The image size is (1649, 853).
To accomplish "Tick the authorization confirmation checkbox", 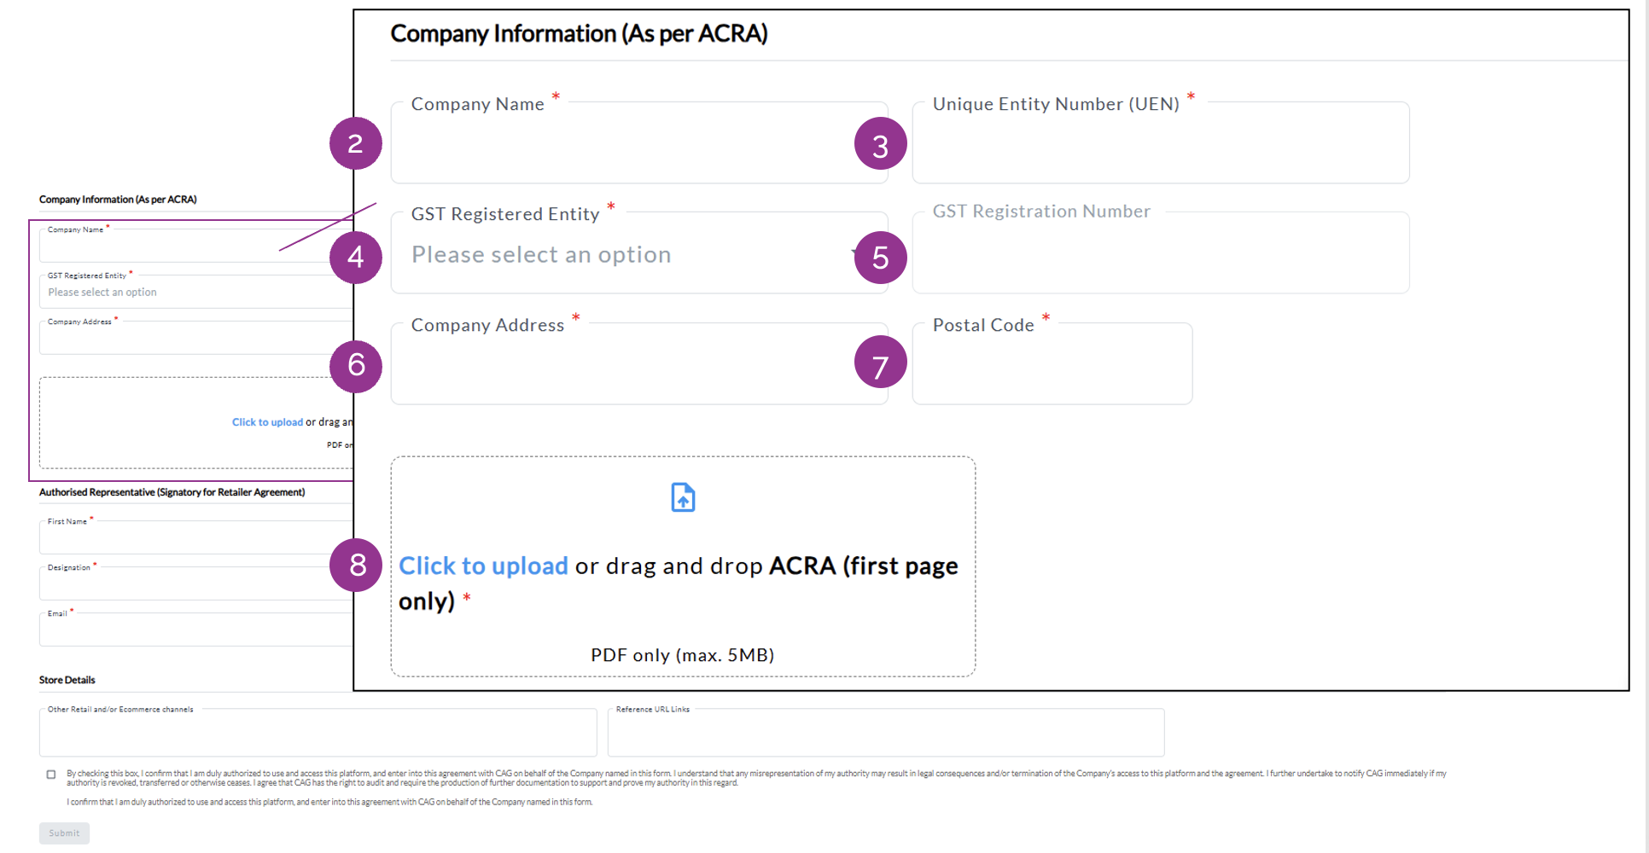I will (x=51, y=775).
